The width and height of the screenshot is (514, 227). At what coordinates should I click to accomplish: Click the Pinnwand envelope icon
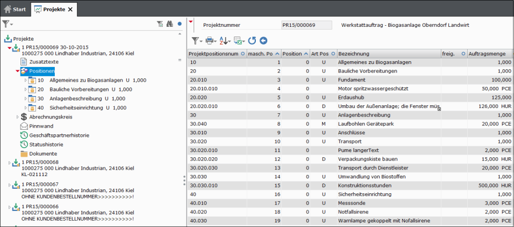coord(24,126)
